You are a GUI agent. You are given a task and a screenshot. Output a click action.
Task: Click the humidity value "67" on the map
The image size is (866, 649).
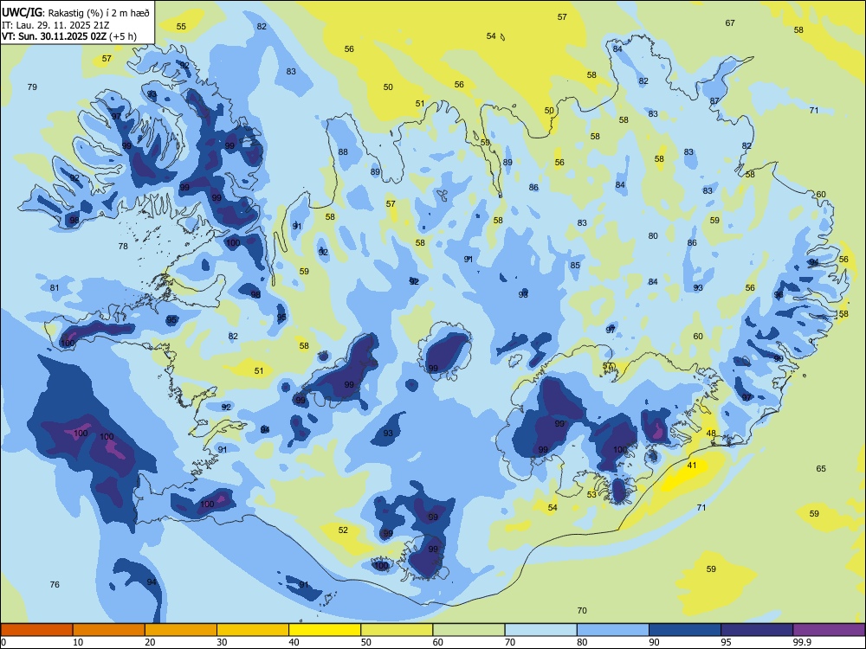(x=730, y=23)
